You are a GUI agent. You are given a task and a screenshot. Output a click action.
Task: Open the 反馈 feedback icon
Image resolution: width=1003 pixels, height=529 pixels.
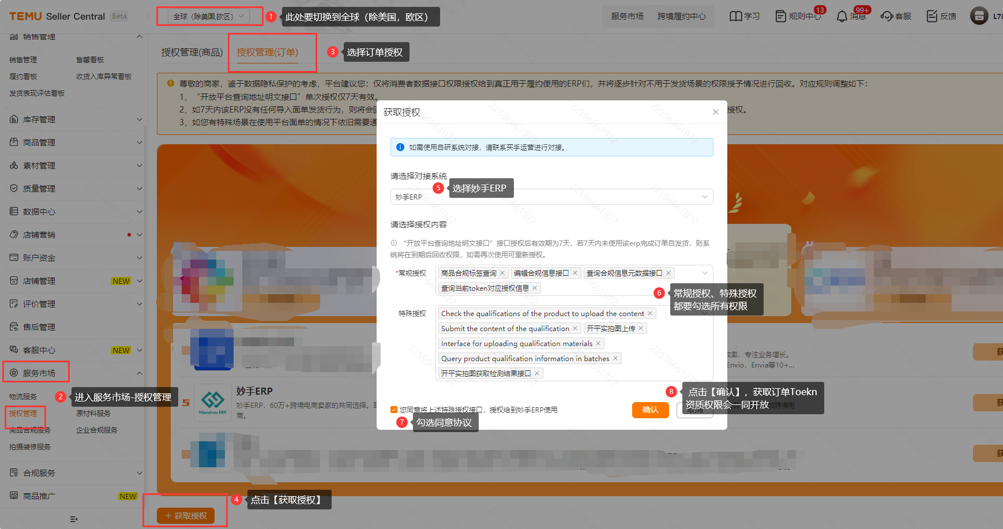(932, 16)
